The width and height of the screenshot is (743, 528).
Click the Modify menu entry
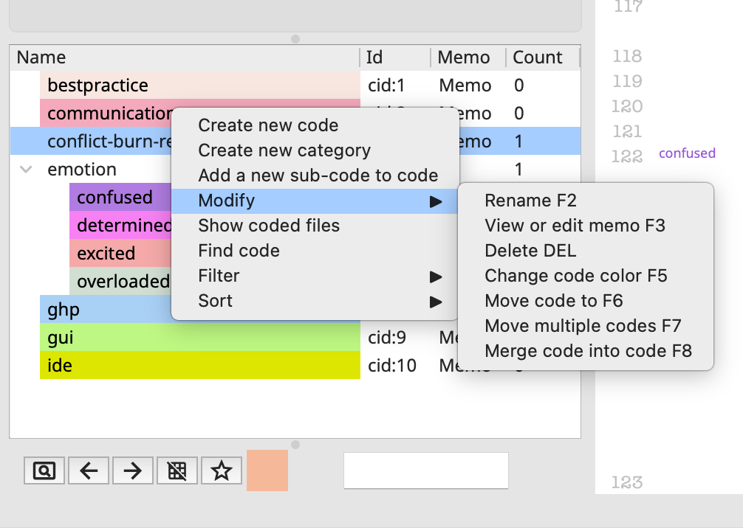tap(314, 201)
